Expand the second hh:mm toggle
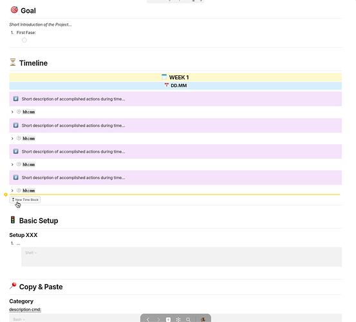This screenshot has width=356, height=322. 12,138
